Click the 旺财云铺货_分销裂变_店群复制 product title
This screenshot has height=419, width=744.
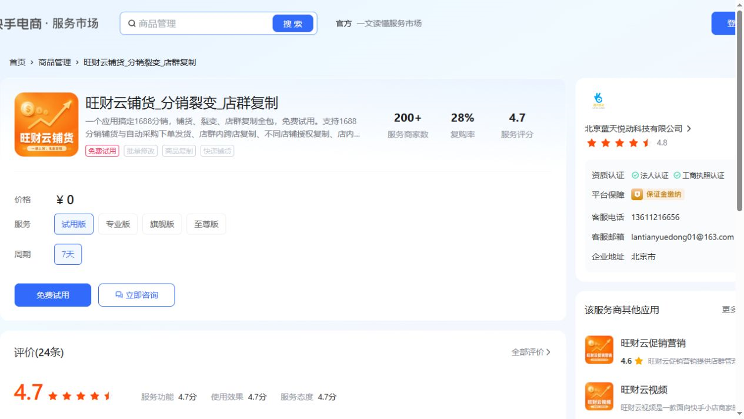[x=182, y=103]
